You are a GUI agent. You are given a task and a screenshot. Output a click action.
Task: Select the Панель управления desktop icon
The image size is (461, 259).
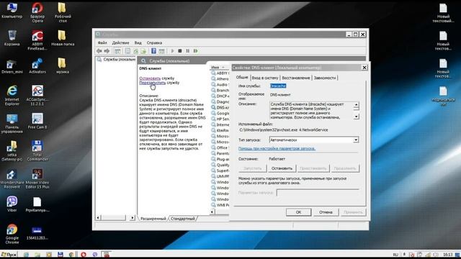(x=12, y=123)
